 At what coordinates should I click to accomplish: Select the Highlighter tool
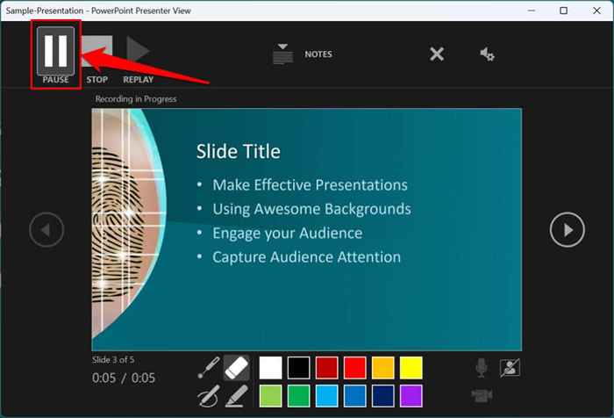click(237, 396)
